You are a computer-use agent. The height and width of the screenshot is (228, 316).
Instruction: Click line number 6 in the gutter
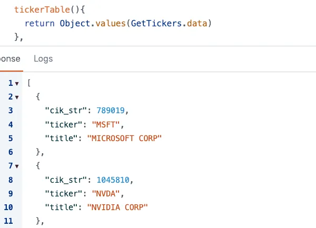[x=11, y=152]
